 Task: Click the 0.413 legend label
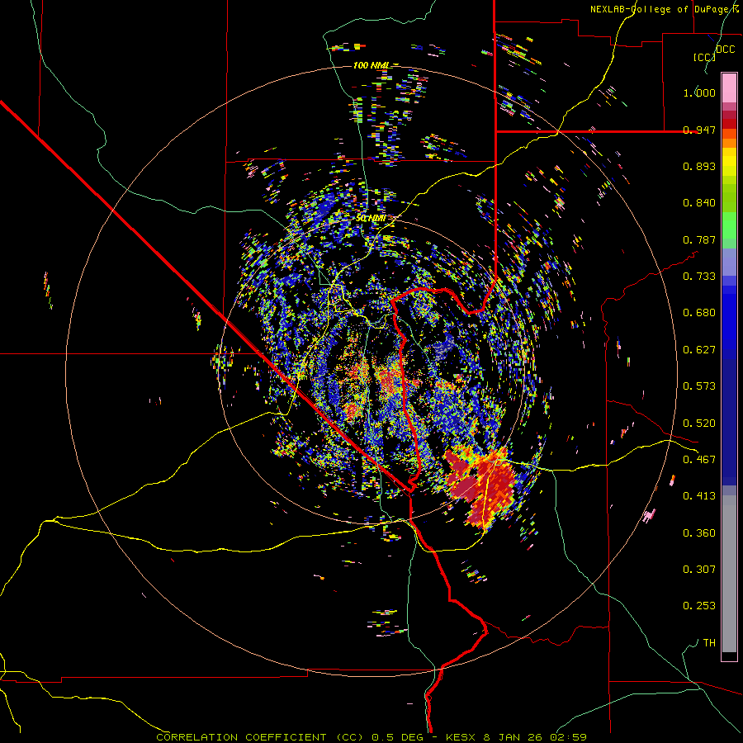click(699, 496)
